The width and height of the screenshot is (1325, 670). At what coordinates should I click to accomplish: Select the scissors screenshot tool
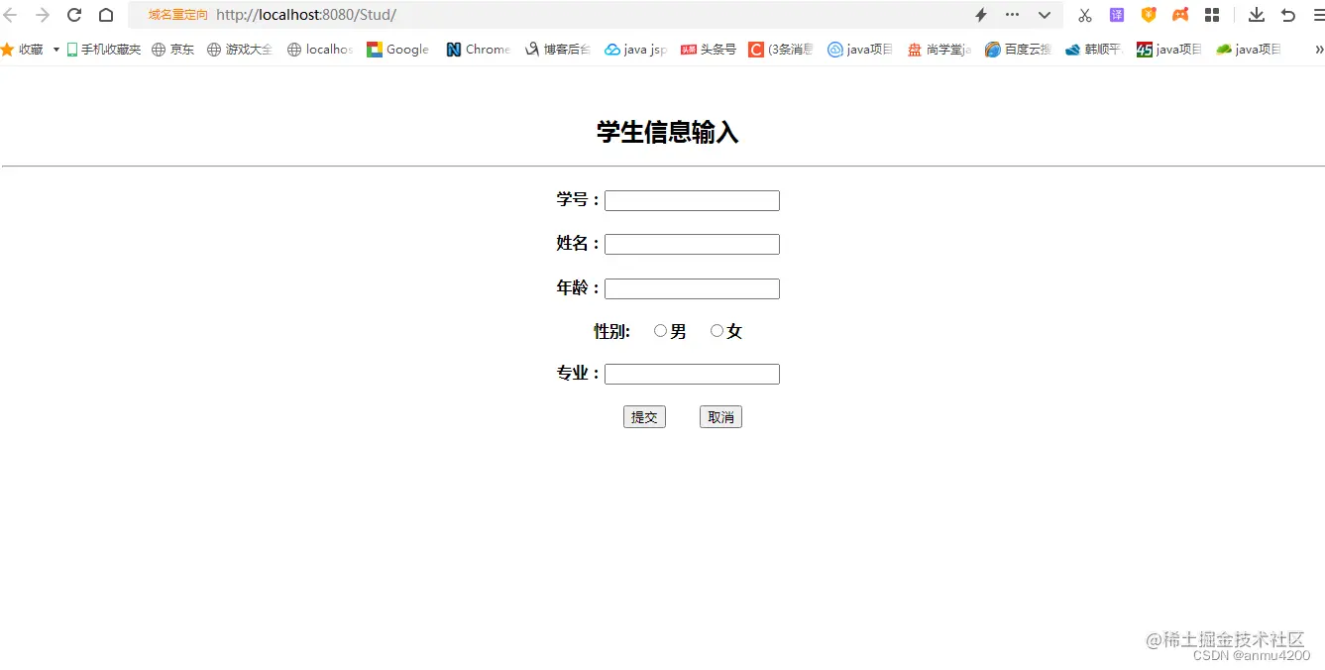point(1084,14)
